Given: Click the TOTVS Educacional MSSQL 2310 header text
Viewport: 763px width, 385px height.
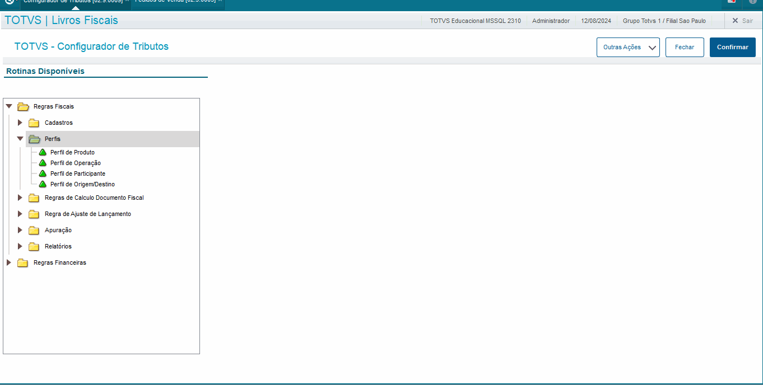Looking at the screenshot, I should (475, 21).
